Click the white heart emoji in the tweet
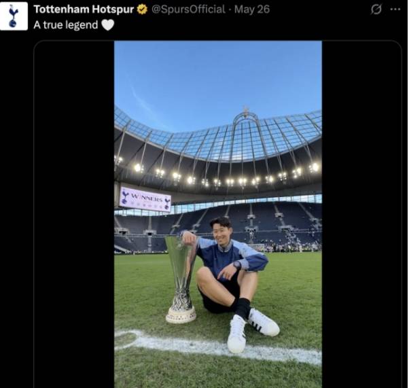 [x=107, y=25]
